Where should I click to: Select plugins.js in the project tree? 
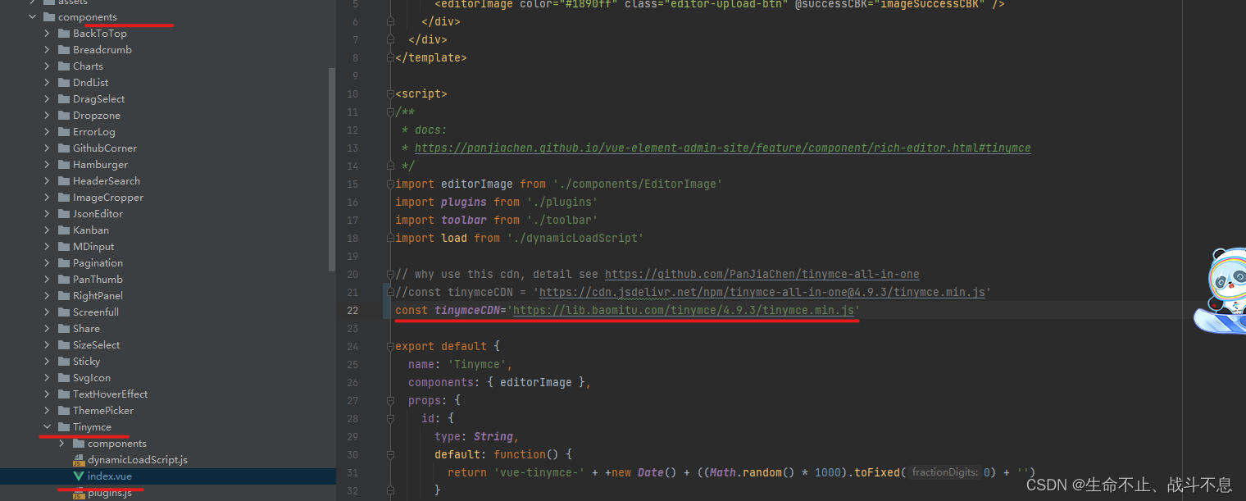111,493
